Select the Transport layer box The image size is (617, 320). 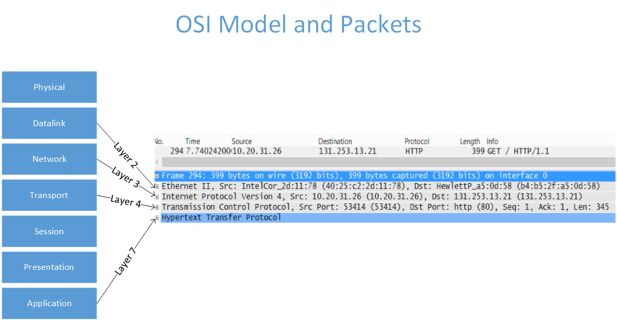point(49,195)
